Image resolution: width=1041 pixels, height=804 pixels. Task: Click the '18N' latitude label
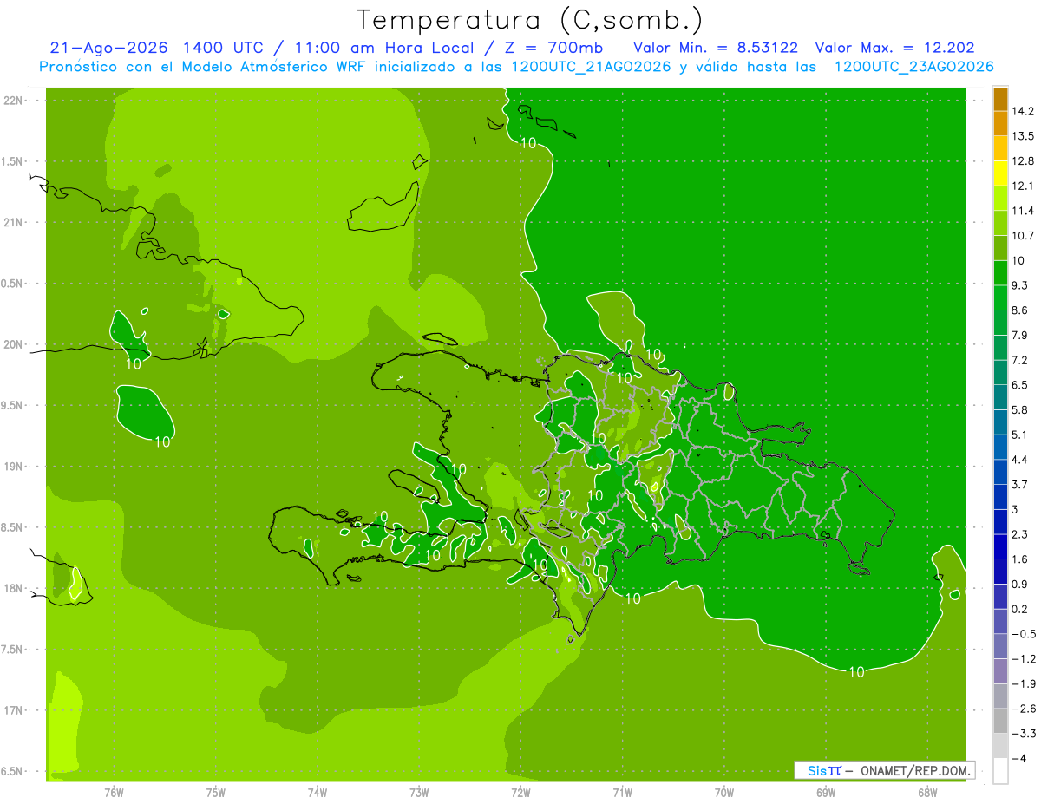pyautogui.click(x=15, y=589)
